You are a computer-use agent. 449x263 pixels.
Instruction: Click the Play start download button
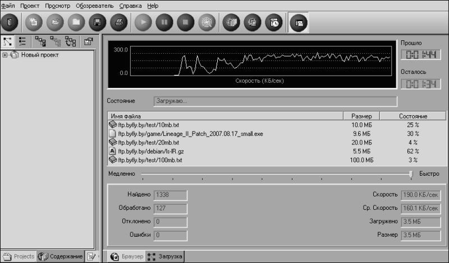pos(143,23)
